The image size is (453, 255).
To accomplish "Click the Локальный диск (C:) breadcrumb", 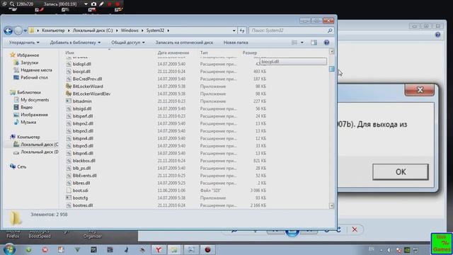I will coord(93,30).
